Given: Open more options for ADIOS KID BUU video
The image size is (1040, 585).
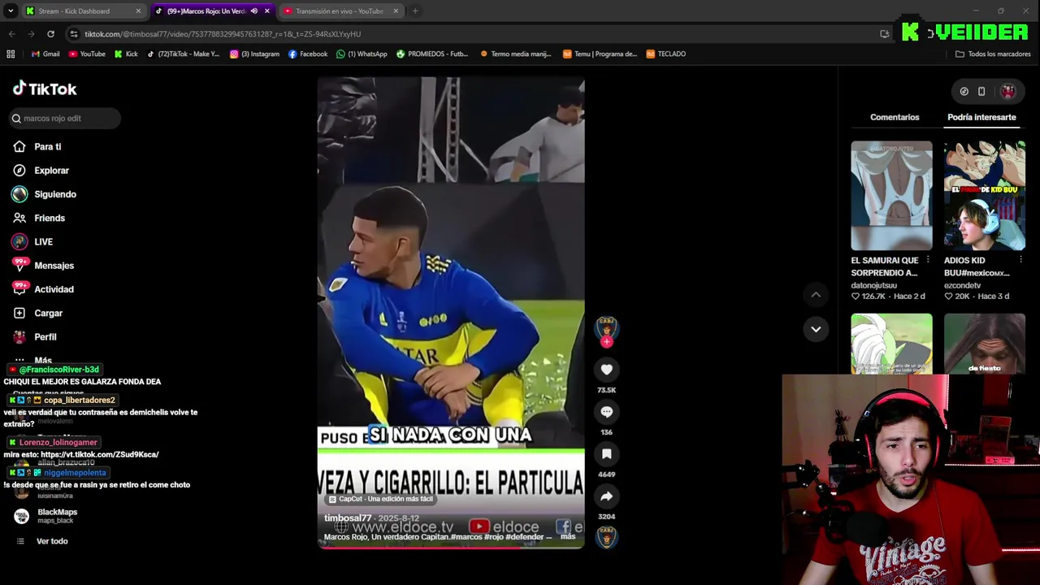Looking at the screenshot, I should click(x=1020, y=260).
